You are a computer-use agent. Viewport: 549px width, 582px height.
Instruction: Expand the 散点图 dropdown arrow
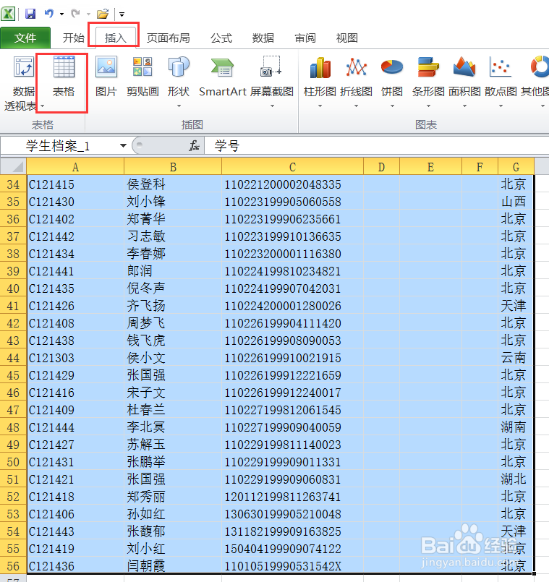point(501,106)
